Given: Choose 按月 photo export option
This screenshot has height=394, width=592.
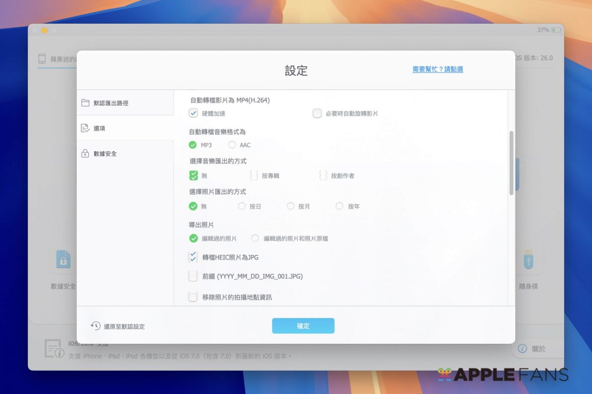Looking at the screenshot, I should (291, 206).
